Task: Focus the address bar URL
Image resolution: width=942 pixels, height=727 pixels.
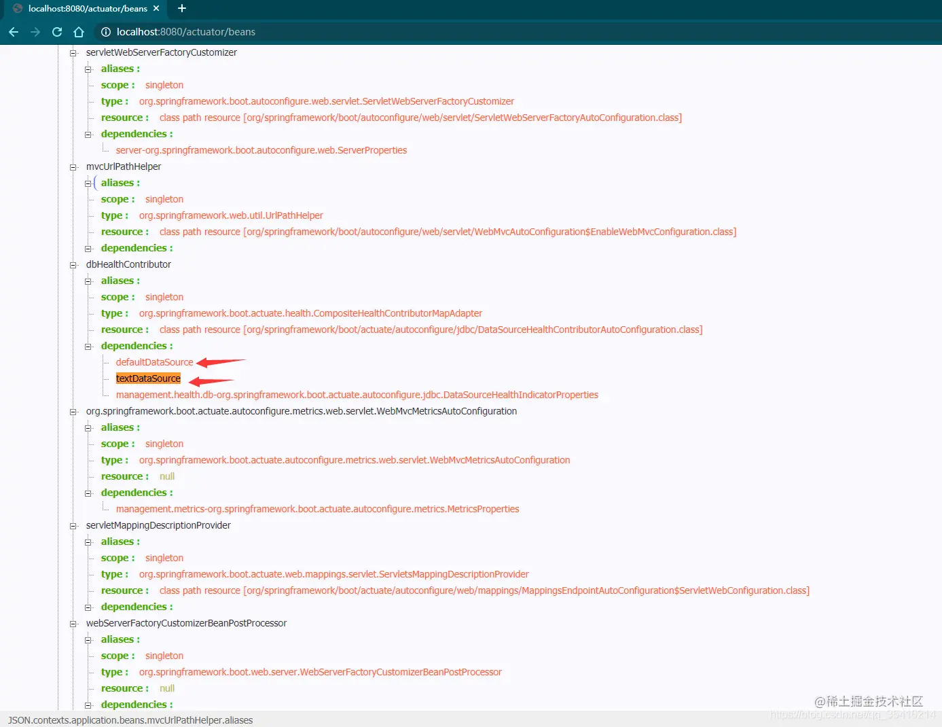Action: [x=185, y=32]
